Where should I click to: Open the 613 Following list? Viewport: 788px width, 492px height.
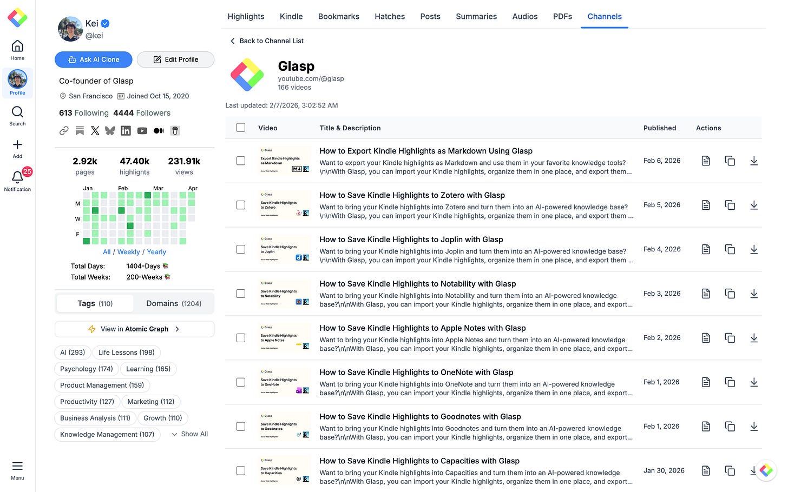tap(84, 113)
